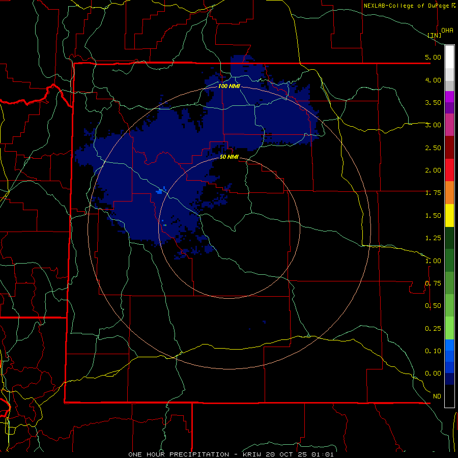Click the dark green legend swatch
Screen dimensions: 458x458
coord(449,238)
